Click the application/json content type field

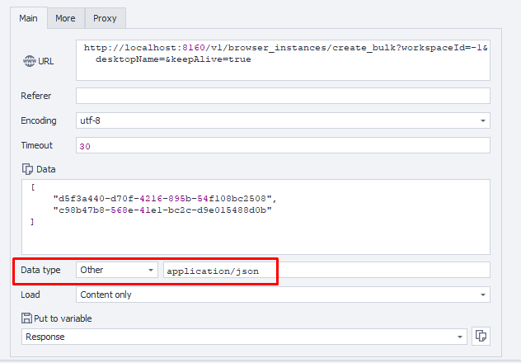pos(326,270)
